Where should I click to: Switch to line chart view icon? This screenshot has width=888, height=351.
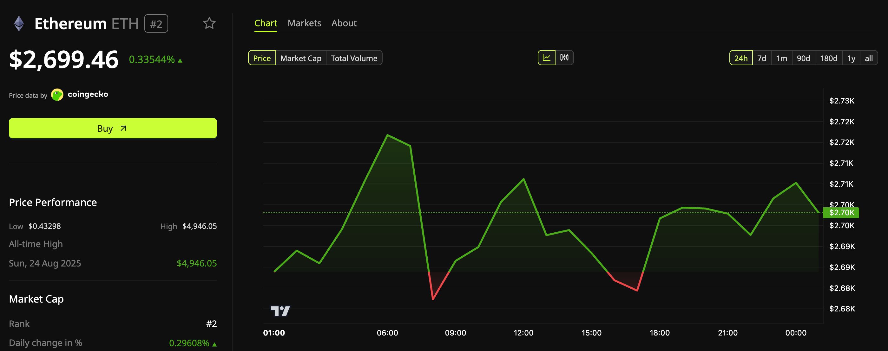click(547, 57)
